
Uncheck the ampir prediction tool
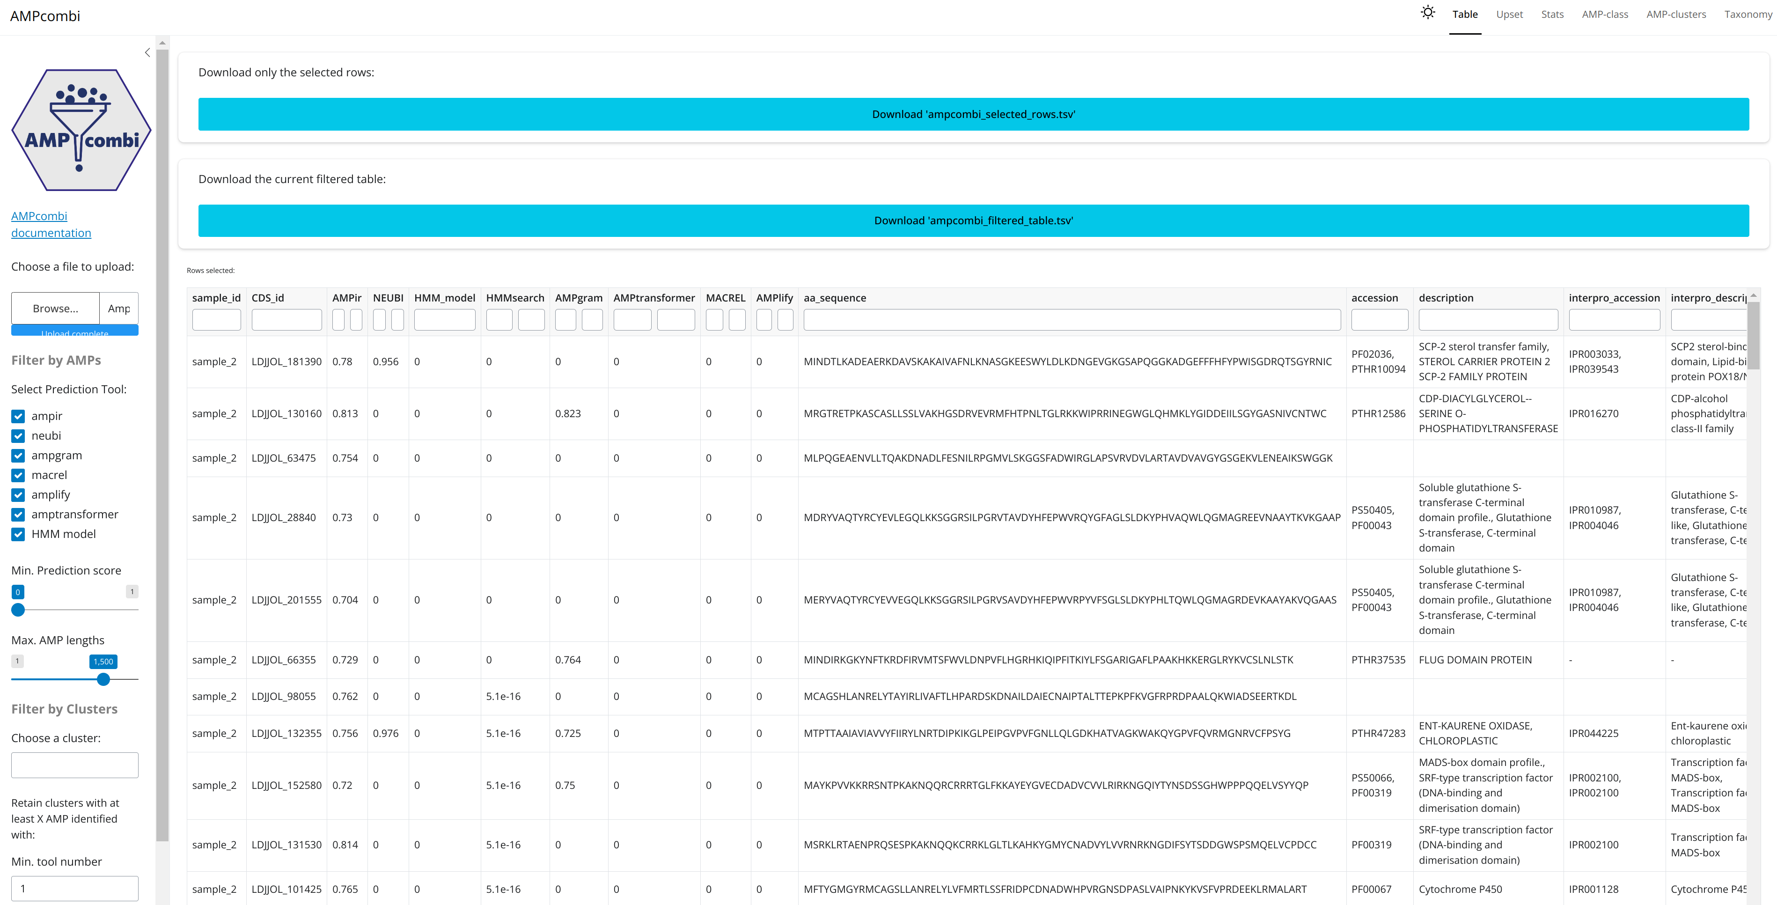(19, 417)
